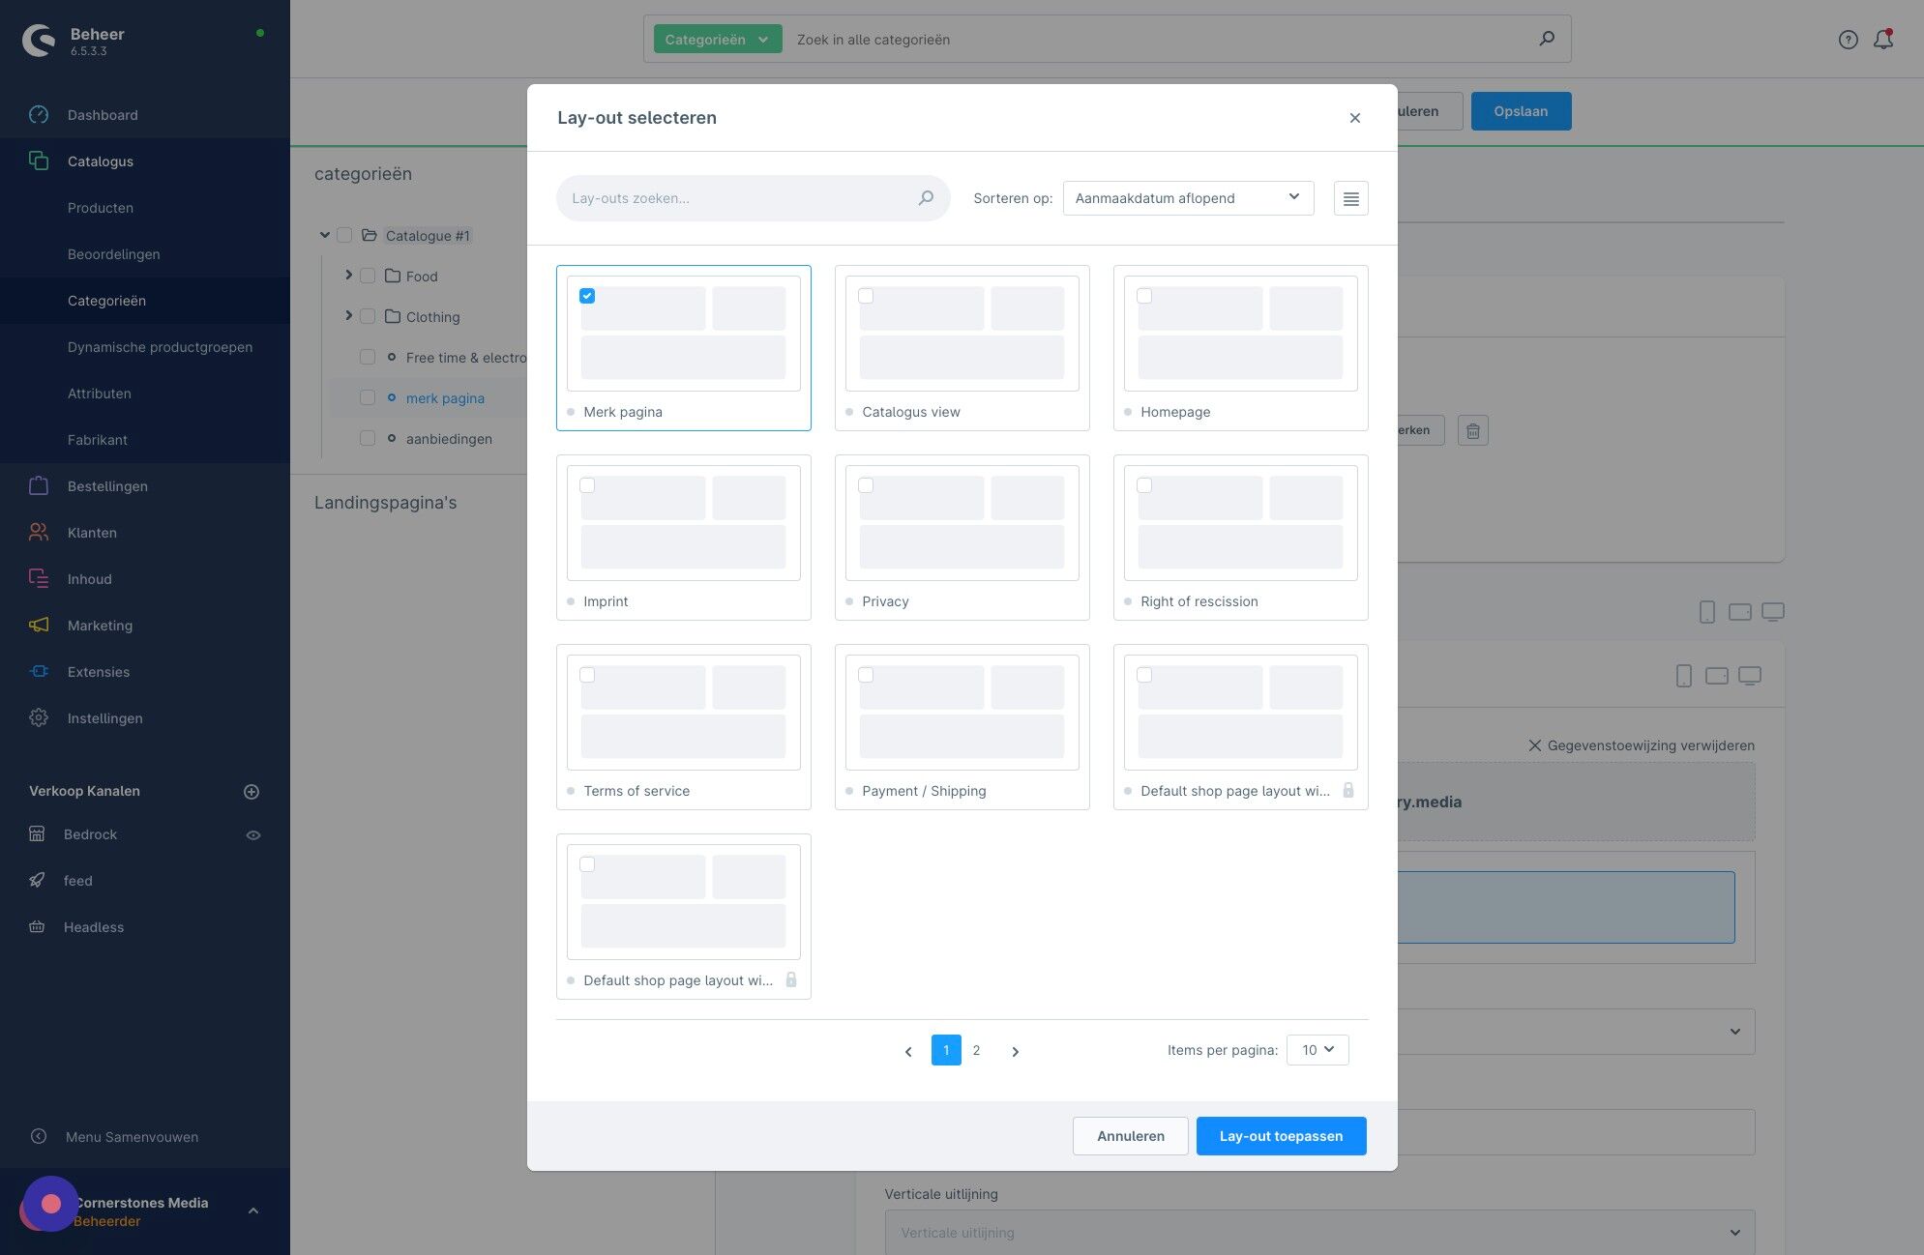Open Items per pagina dropdown

(1317, 1050)
